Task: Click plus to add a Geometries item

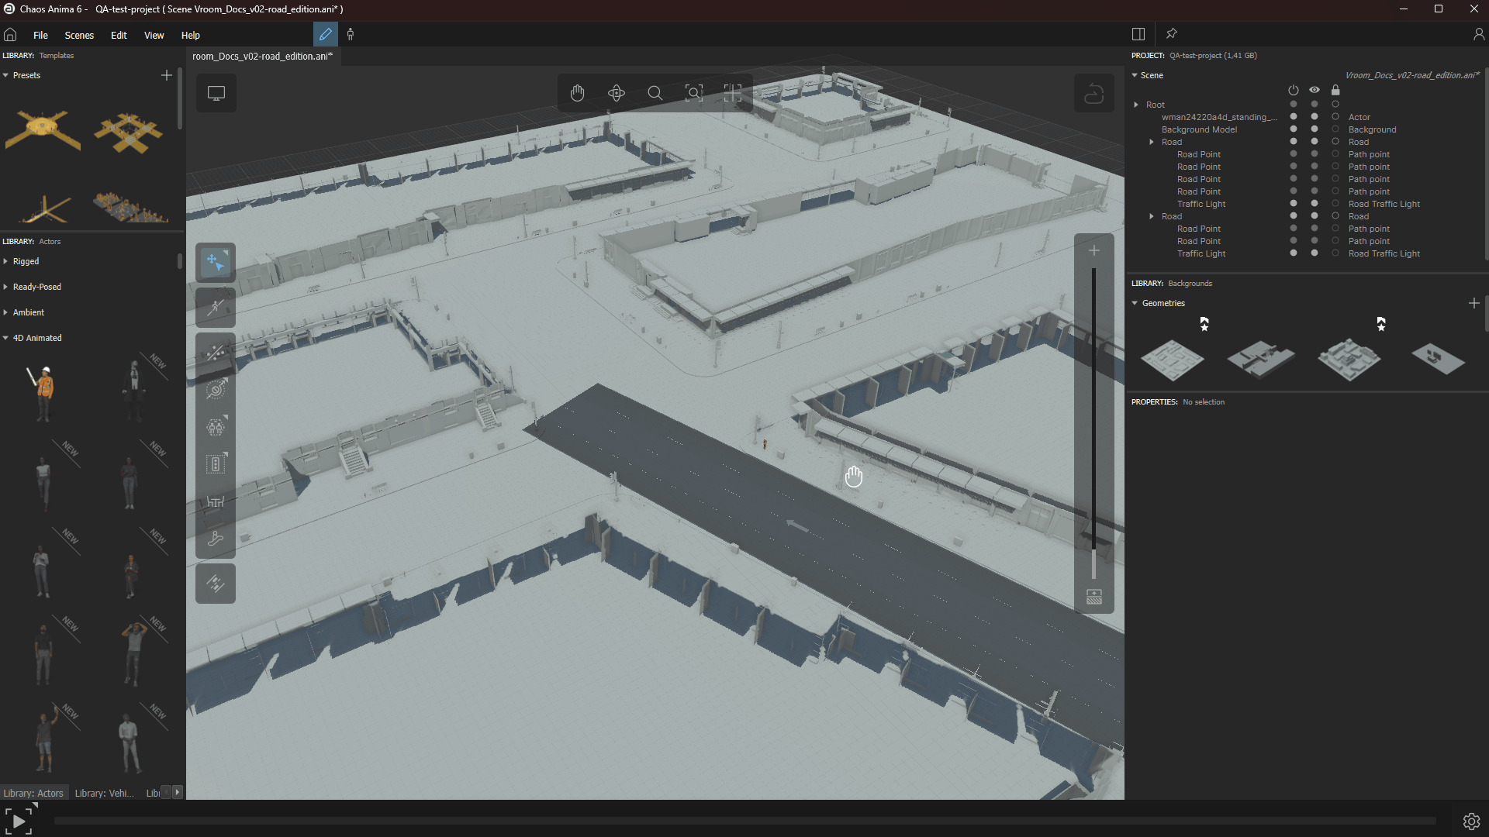Action: click(x=1474, y=303)
